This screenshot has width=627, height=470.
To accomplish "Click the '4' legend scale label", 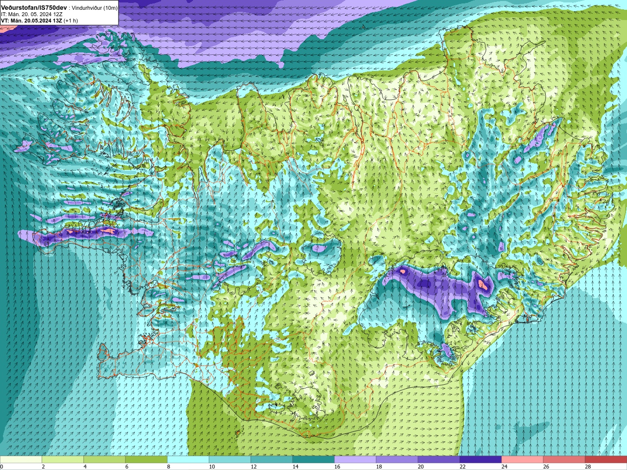I will (x=85, y=467).
